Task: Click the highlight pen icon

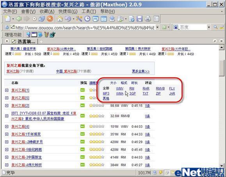Action: point(222,27)
